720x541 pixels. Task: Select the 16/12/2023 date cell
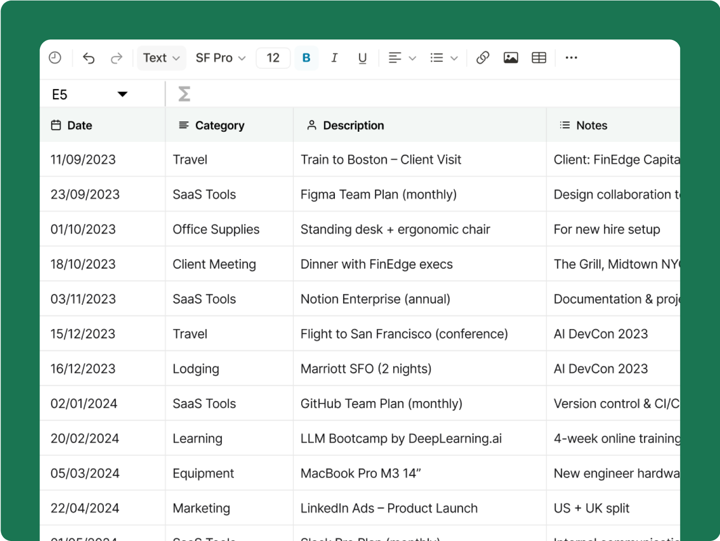pos(102,369)
